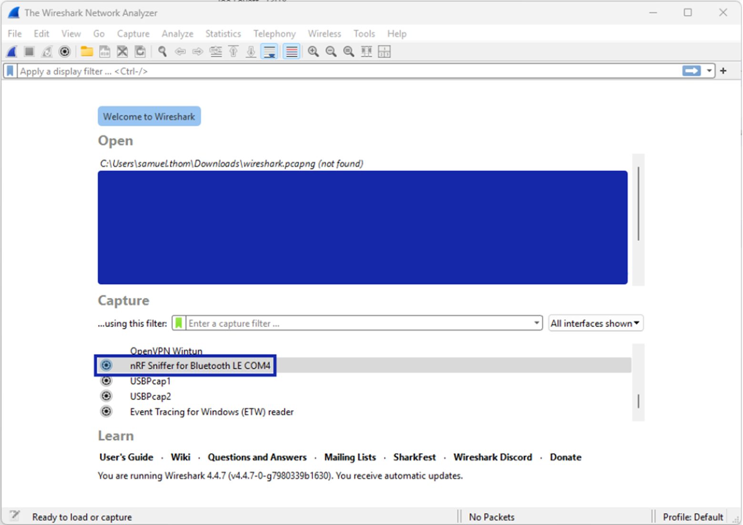Go back in packet history arrow
Screen dimensions: 743x525
click(x=180, y=51)
